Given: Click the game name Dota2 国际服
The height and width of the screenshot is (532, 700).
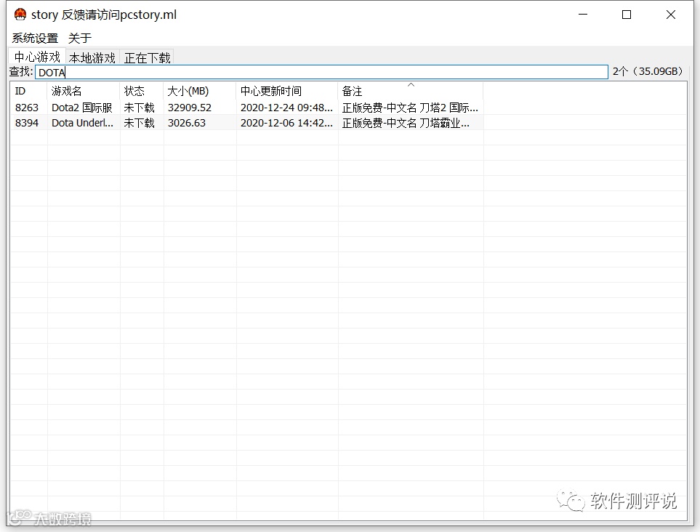Looking at the screenshot, I should [x=82, y=108].
